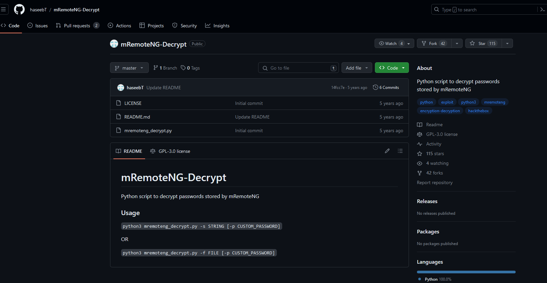Focus the Go to file search field
This screenshot has height=283, width=547.
pyautogui.click(x=299, y=68)
